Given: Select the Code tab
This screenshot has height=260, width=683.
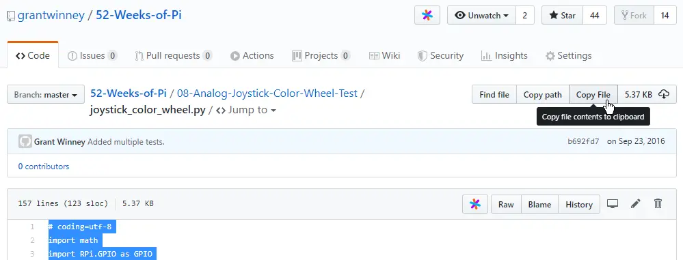Looking at the screenshot, I should (x=33, y=56).
